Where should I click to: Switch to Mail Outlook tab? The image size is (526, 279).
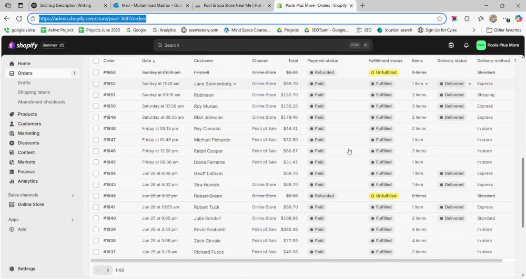pyautogui.click(x=151, y=5)
